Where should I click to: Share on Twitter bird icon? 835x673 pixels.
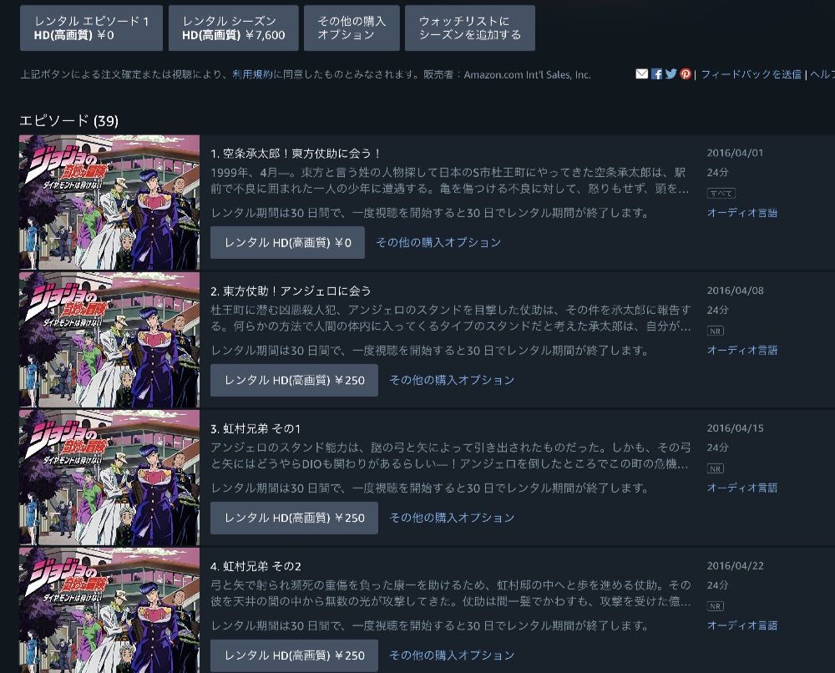click(671, 74)
